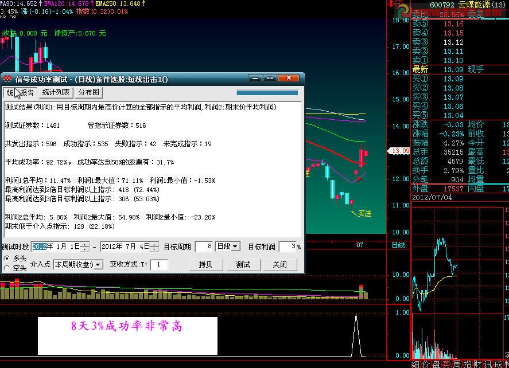The width and height of the screenshot is (509, 368).
Task: Select the 统计报告 tab
Action: coord(21,92)
